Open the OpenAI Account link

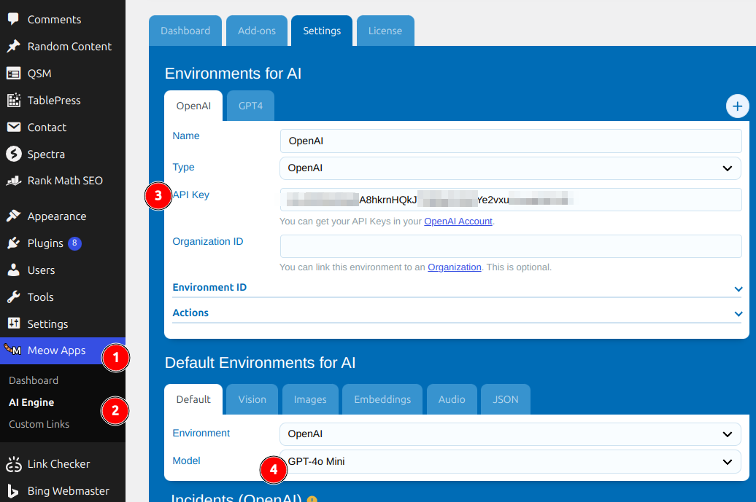[458, 221]
